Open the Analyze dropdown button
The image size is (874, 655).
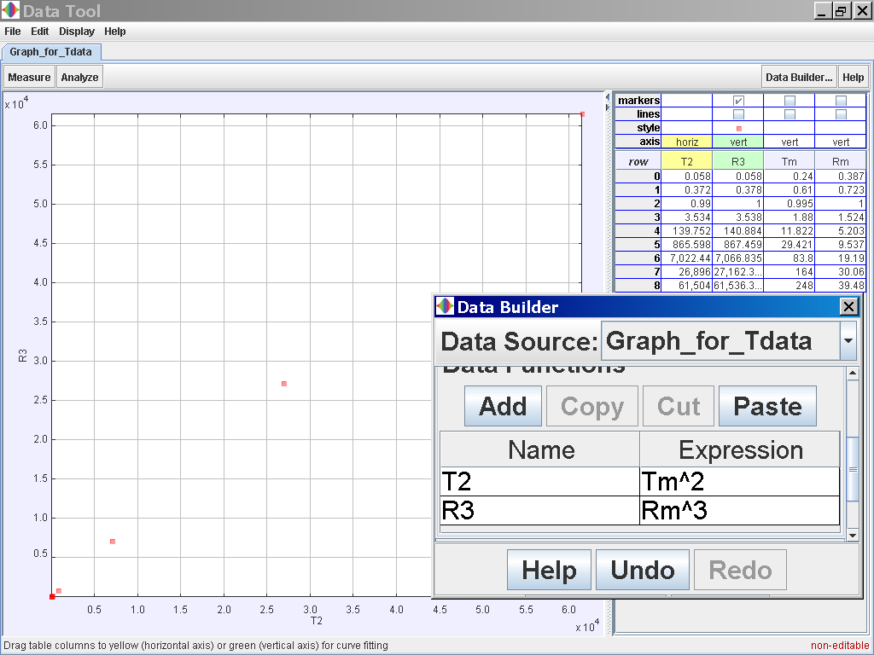coord(79,77)
